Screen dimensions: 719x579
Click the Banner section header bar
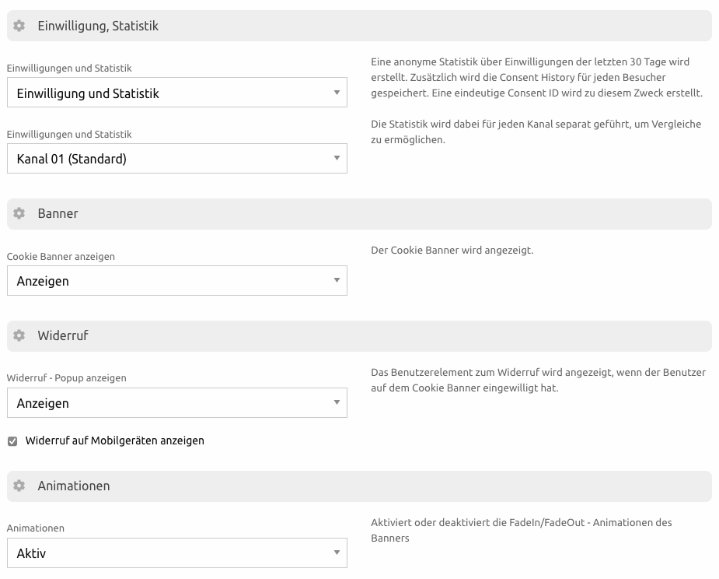(x=359, y=214)
